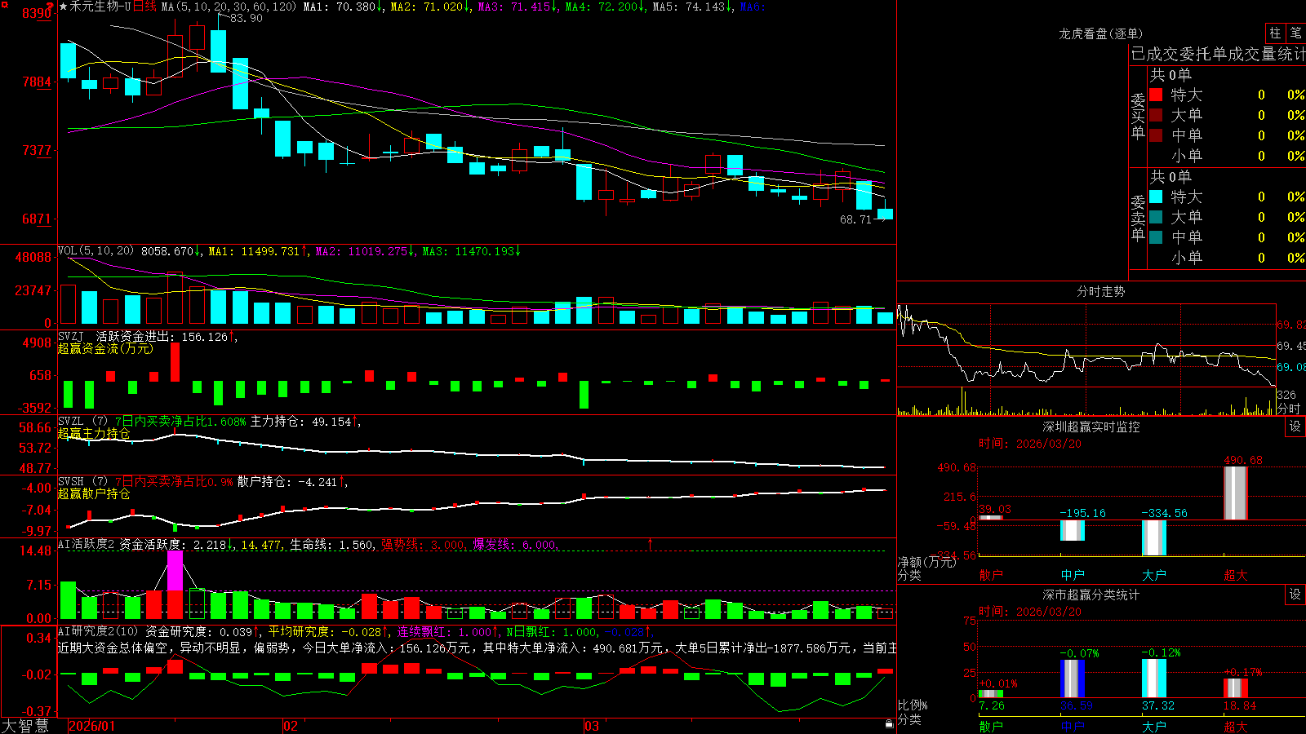This screenshot has height=734, width=1306.
Task: Click the blue 中户 bar showing 36.59
Action: coord(1073,679)
